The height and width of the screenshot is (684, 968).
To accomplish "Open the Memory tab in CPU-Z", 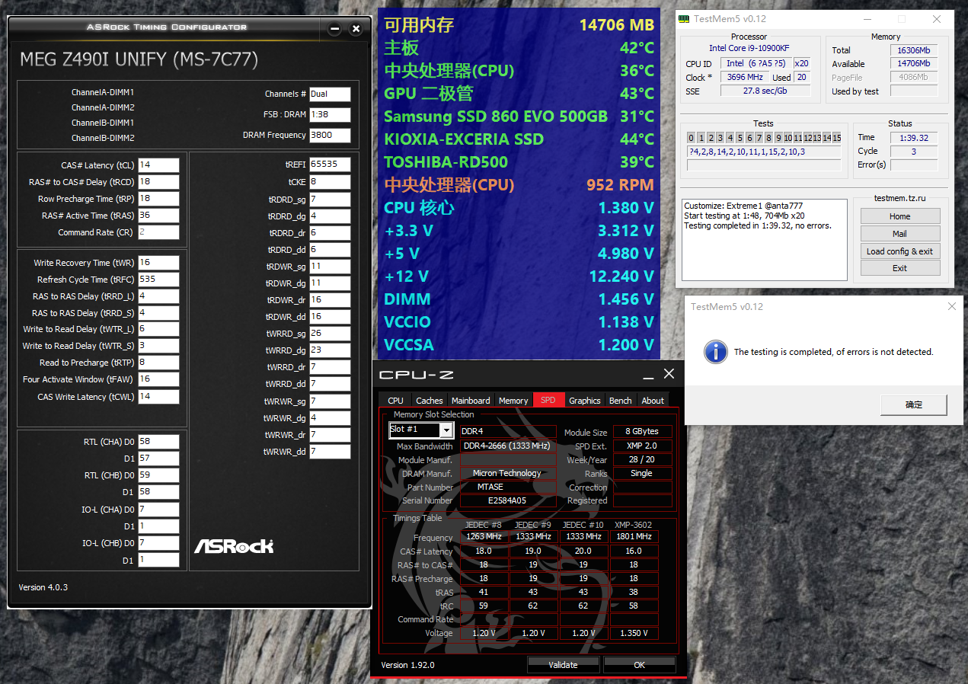I will tap(513, 400).
